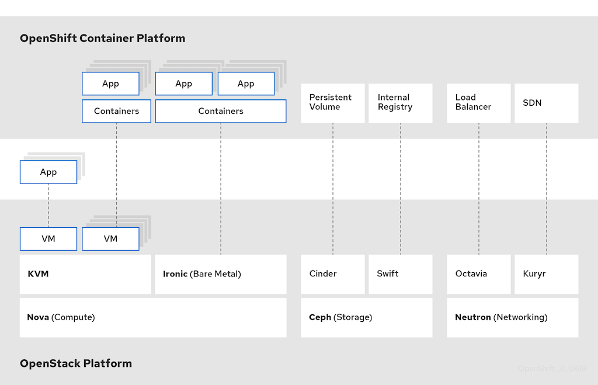
Task: Click the Neutron (Networking) block
Action: 513,317
